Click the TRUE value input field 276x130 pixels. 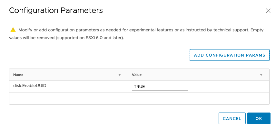click(160, 86)
